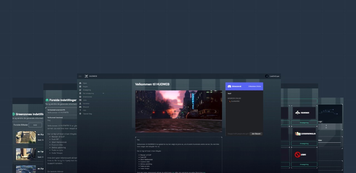Click the Jobs icon in sidebar
The image size is (356, 173).
(80, 100)
